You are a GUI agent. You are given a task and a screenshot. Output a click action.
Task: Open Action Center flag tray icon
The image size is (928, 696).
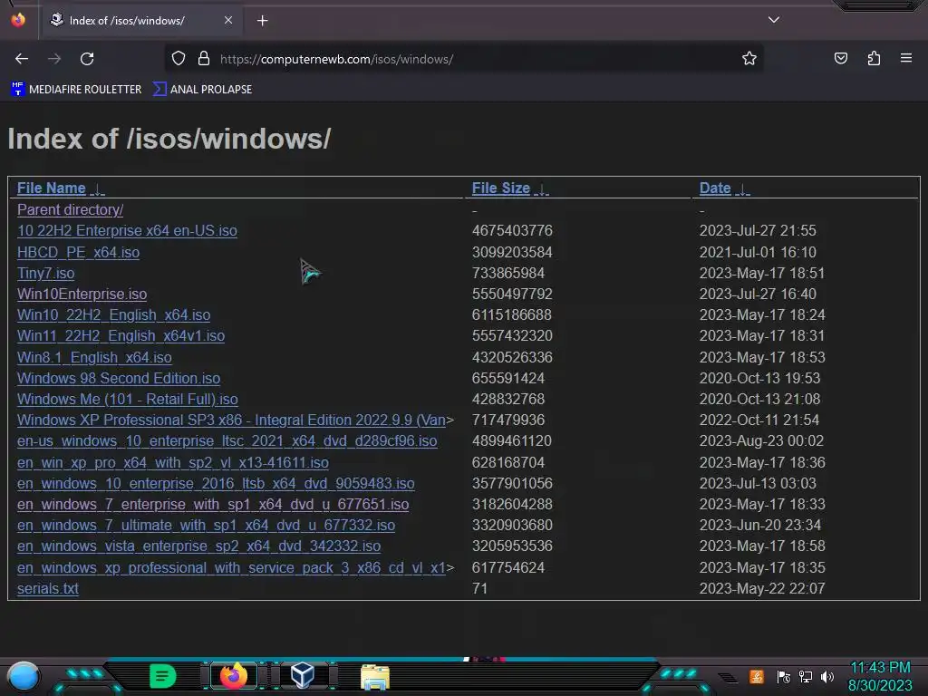tap(784, 677)
